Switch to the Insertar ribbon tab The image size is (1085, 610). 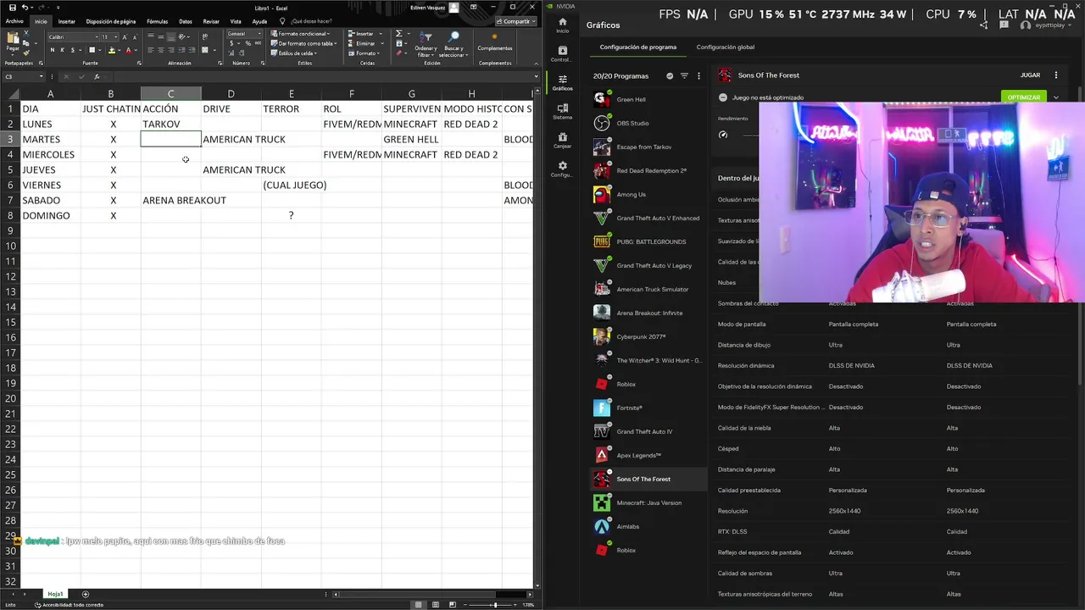[66, 21]
